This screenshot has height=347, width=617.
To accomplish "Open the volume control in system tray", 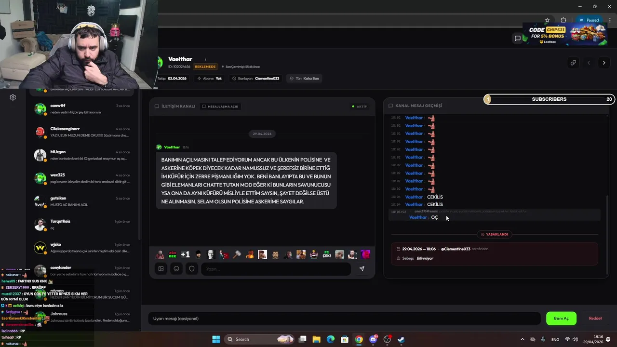I will click(575, 339).
